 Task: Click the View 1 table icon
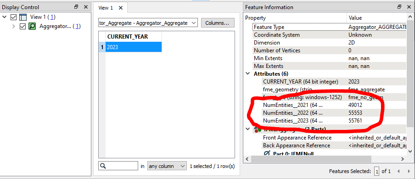click(23, 17)
